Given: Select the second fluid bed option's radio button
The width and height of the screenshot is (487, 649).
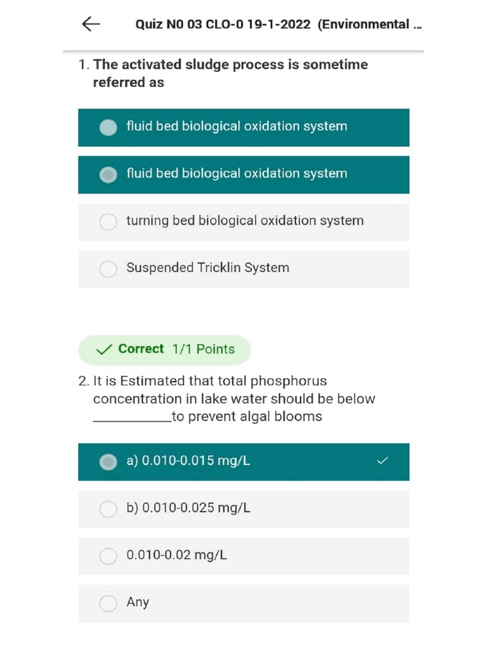Looking at the screenshot, I should (108, 174).
